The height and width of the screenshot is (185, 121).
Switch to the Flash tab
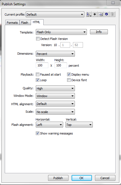pos(25,23)
